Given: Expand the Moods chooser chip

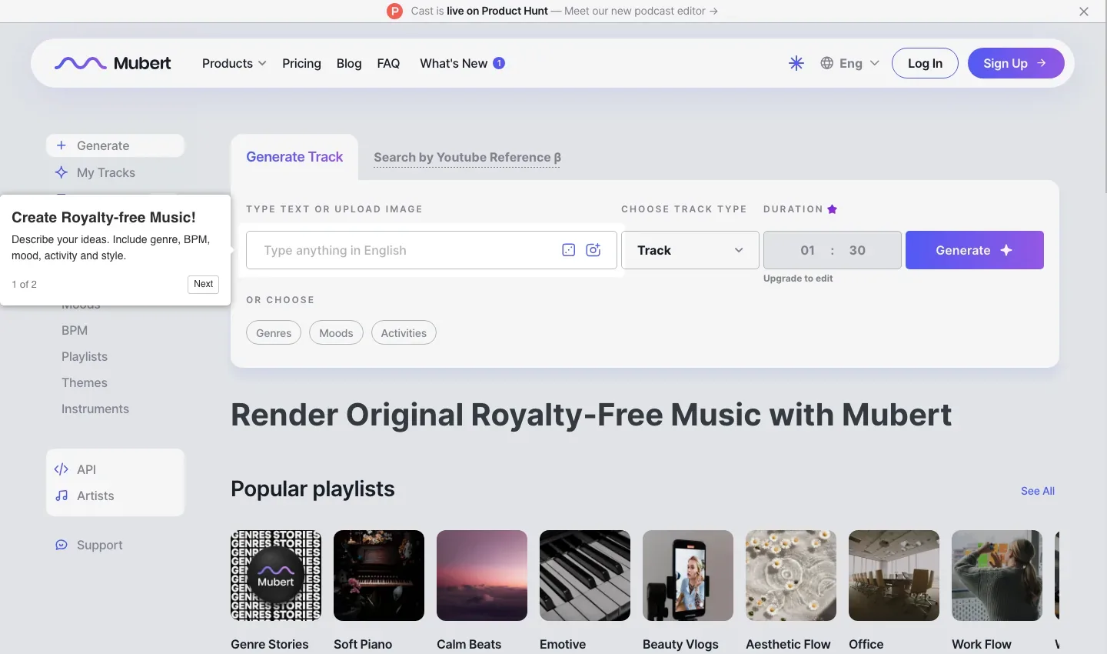Looking at the screenshot, I should pos(336,333).
